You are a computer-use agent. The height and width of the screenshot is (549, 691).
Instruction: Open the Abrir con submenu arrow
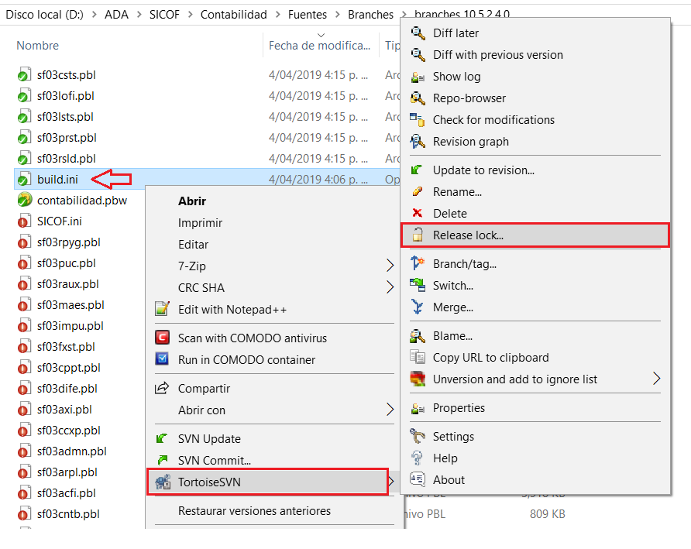pos(390,410)
